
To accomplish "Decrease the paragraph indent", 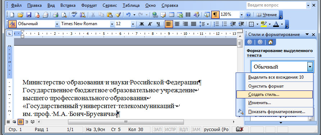I will (x=233, y=24).
